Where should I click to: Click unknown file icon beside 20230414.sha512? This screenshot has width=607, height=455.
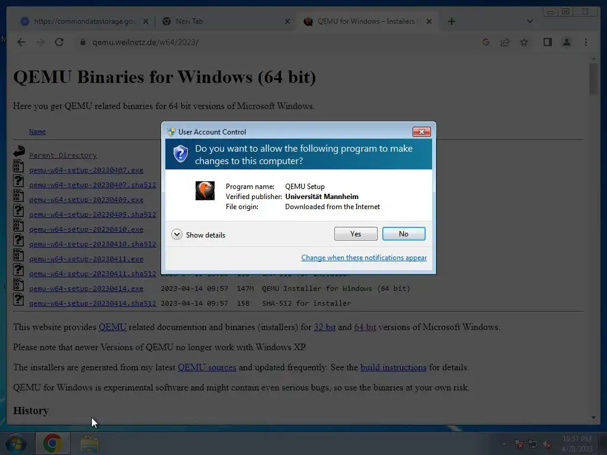pyautogui.click(x=18, y=299)
